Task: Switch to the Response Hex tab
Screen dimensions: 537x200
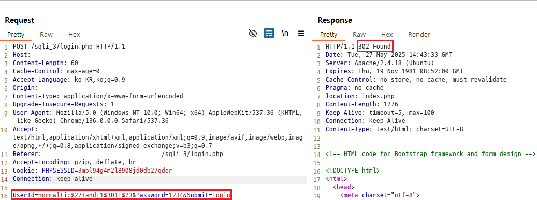Action: click(x=387, y=34)
